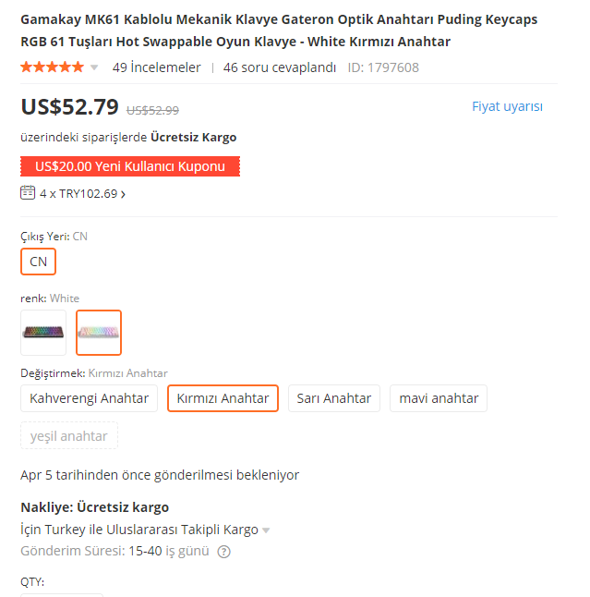Click the orange star rating icons

(x=52, y=67)
